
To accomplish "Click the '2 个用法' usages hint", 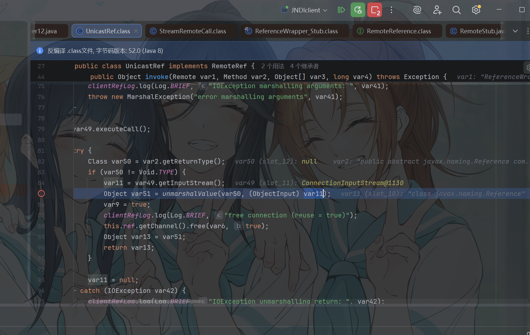I will [x=273, y=66].
